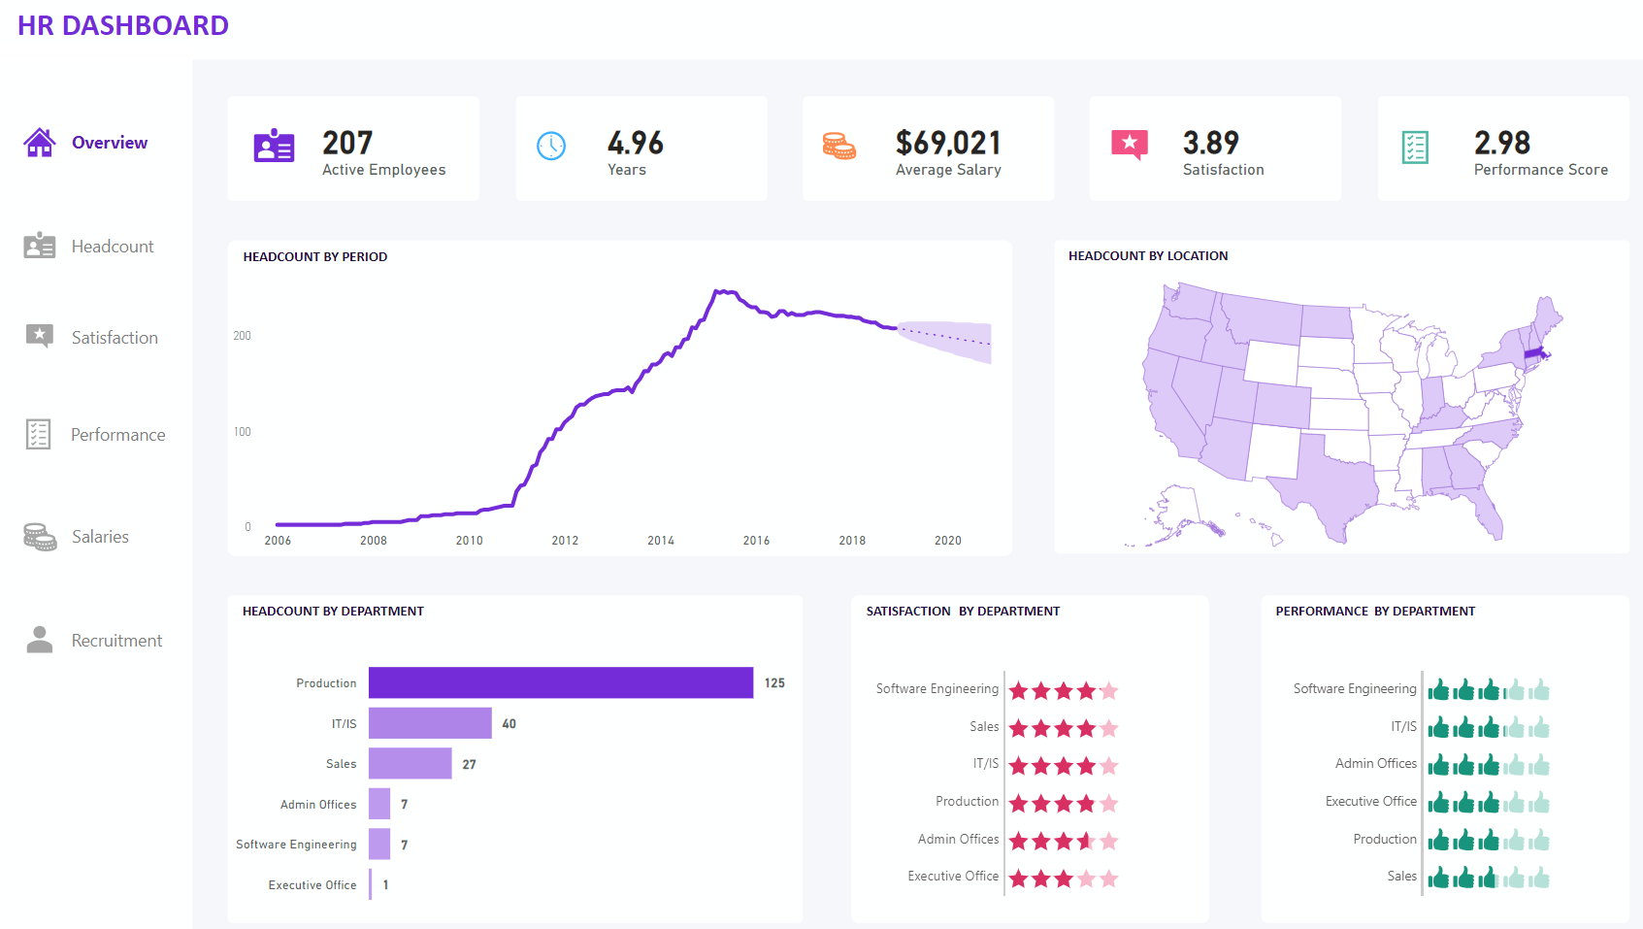Click the purple badge icon on Active Employees card
This screenshot has width=1643, height=929.
tap(274, 147)
